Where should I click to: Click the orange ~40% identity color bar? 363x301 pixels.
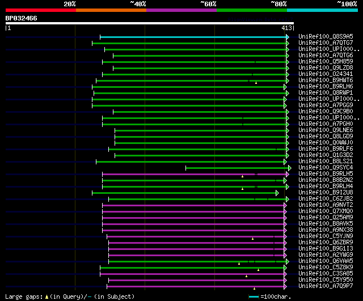click(x=111, y=10)
